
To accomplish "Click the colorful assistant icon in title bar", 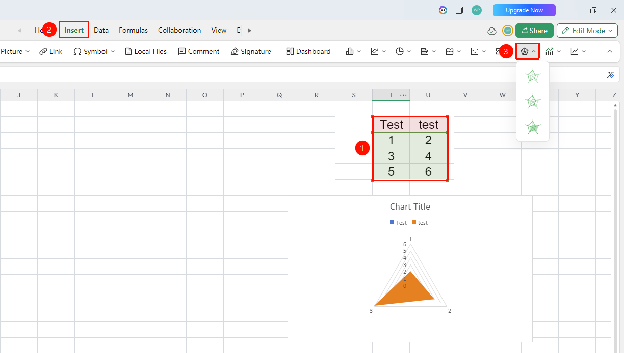I will coord(443,10).
